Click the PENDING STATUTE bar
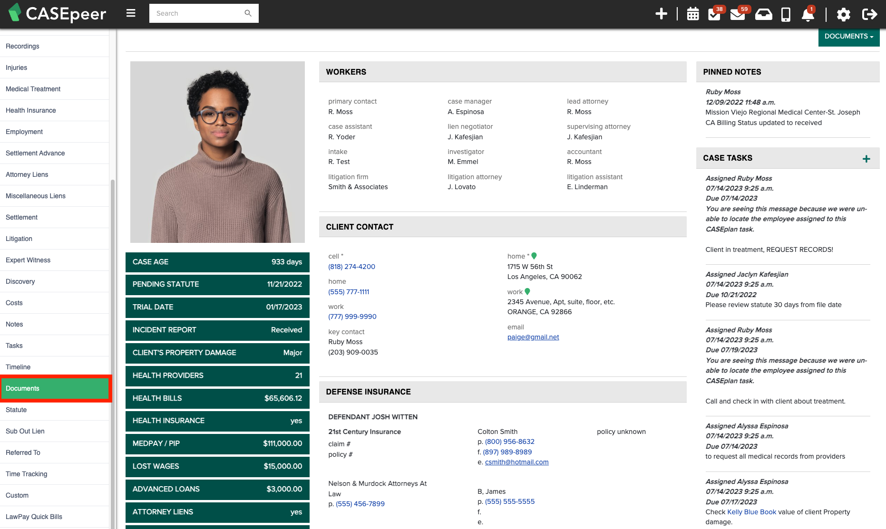886x529 pixels. coord(217,284)
